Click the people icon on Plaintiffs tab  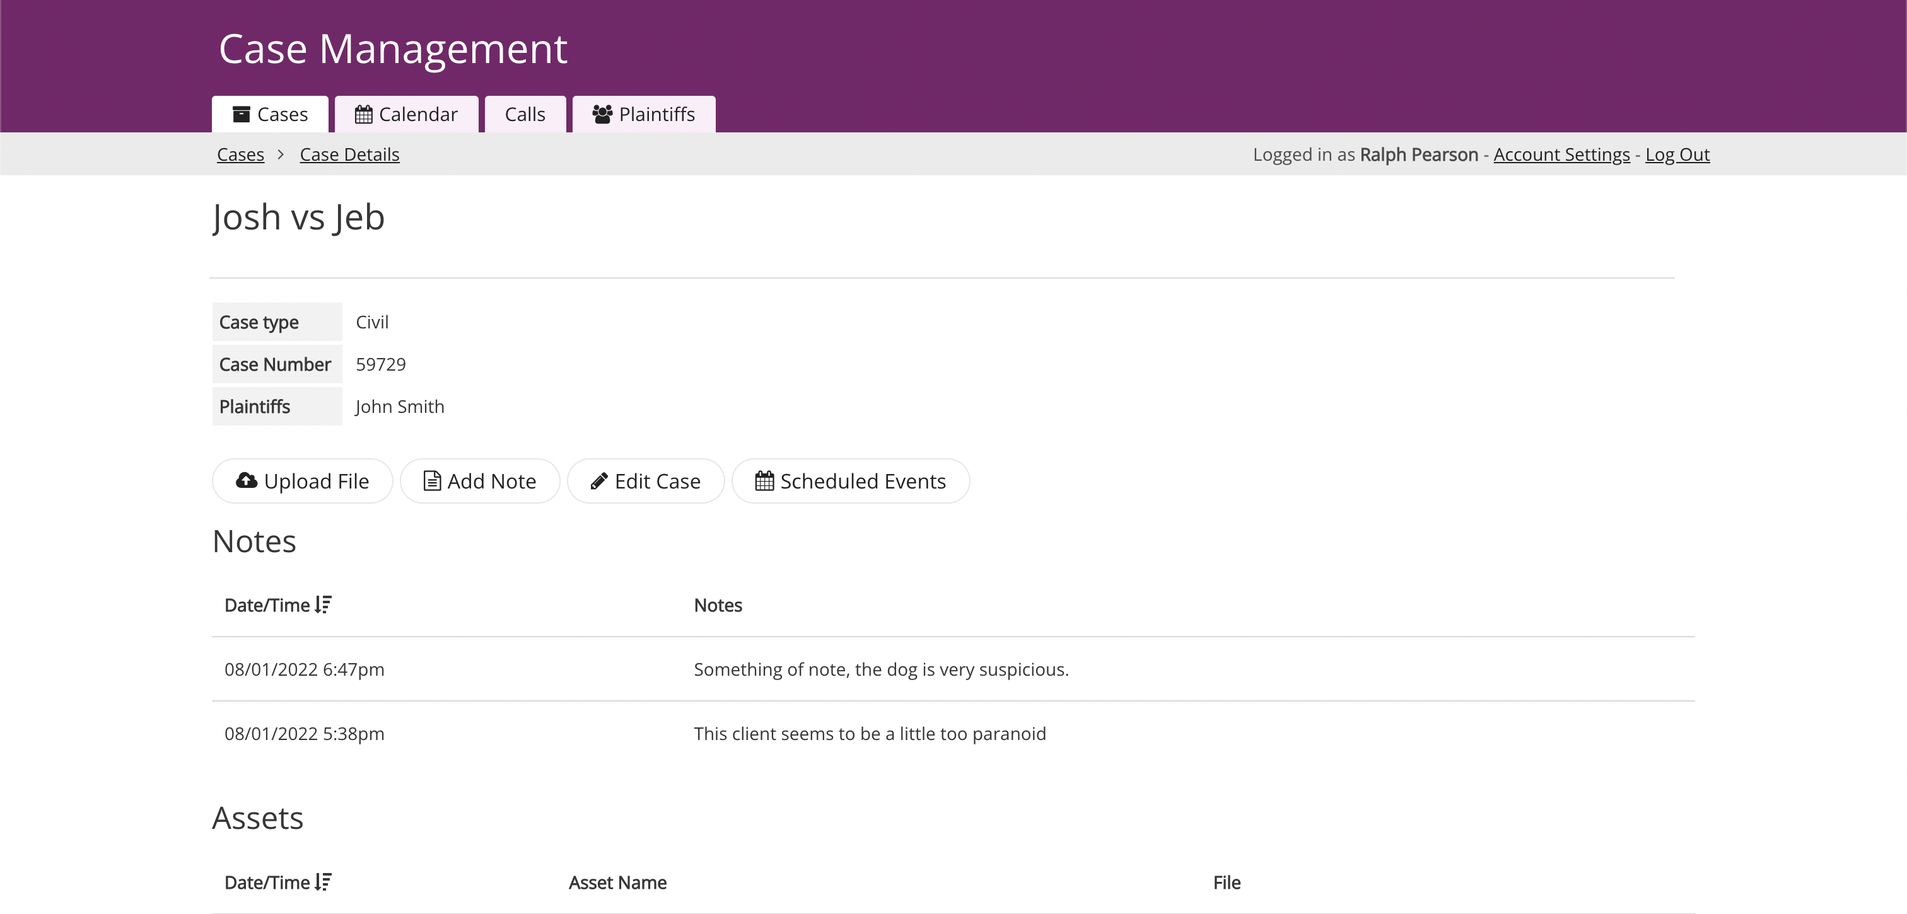pyautogui.click(x=602, y=114)
